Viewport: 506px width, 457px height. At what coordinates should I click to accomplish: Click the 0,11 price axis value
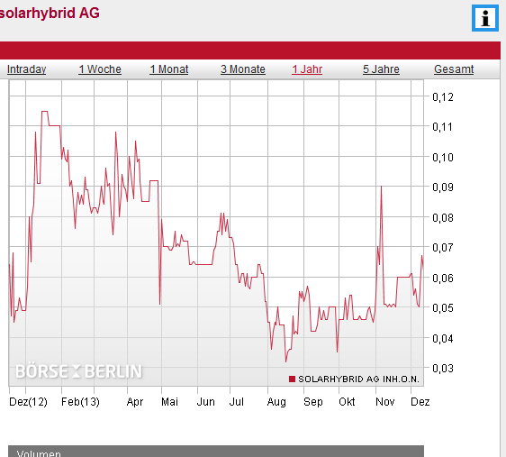(x=443, y=126)
